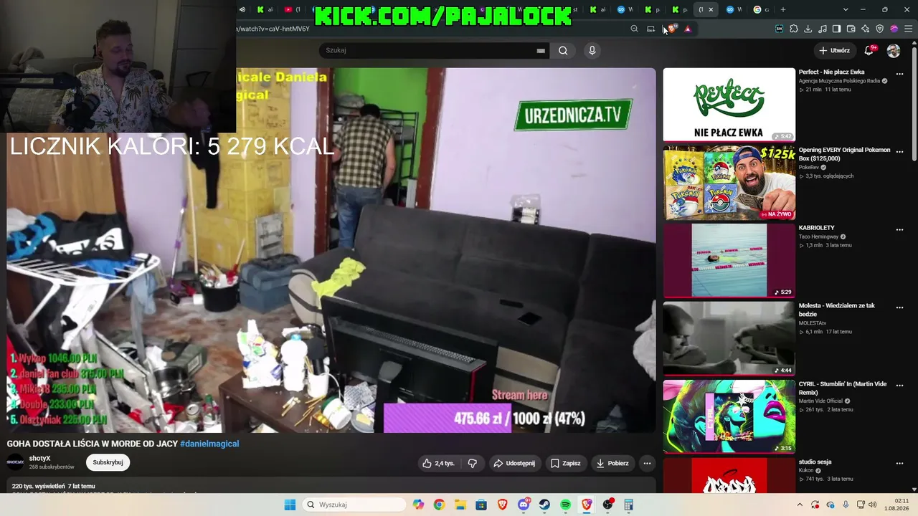Open Calculator from the taskbar
This screenshot has width=918, height=516.
pos(629,505)
